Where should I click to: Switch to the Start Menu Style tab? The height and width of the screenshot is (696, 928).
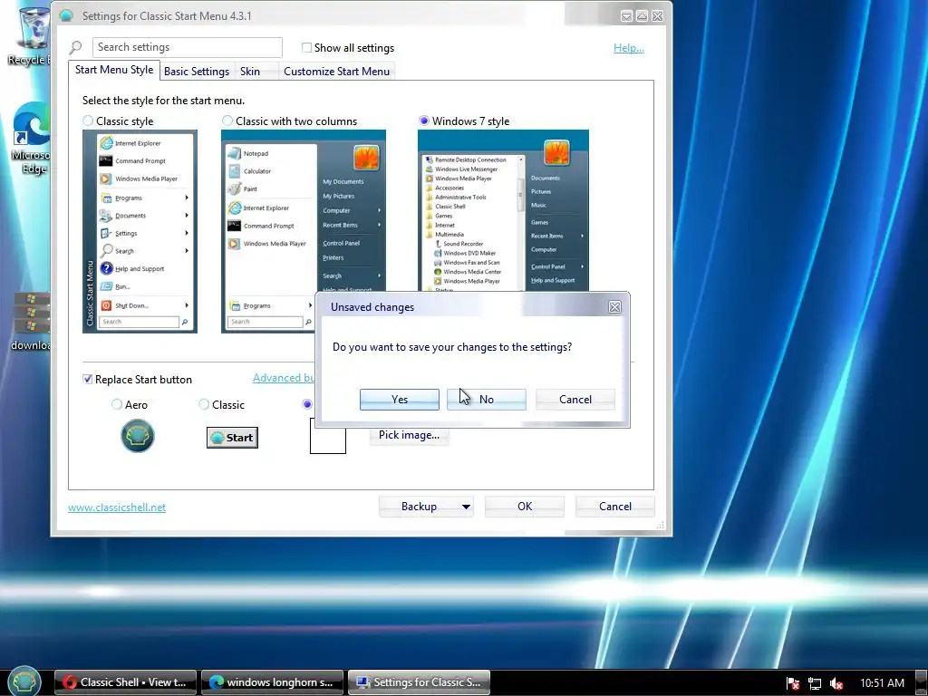[113, 70]
